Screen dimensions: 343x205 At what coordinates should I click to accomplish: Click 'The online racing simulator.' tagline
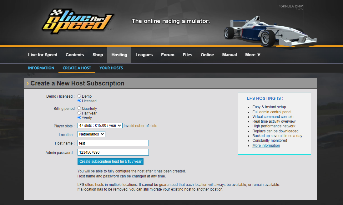click(x=171, y=21)
